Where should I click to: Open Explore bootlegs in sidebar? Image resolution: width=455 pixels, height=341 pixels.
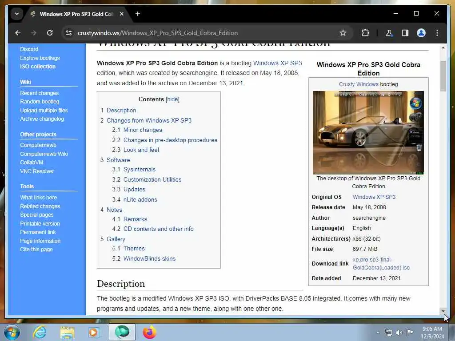tap(40, 58)
